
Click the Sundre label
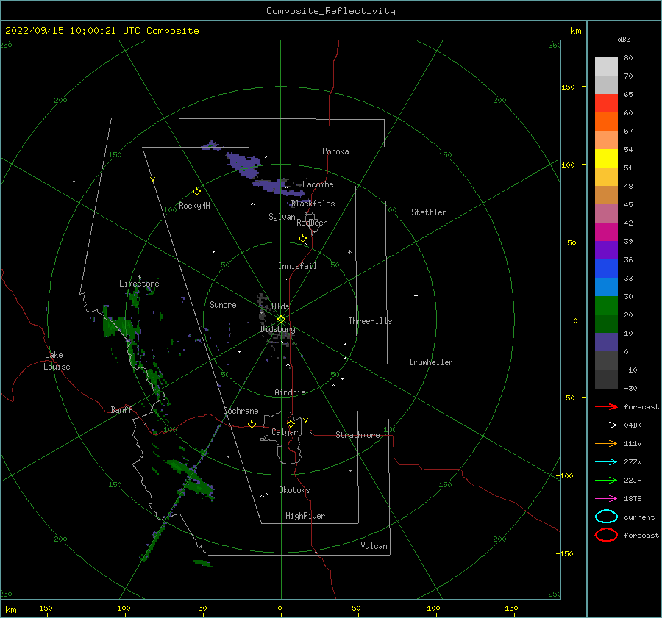pyautogui.click(x=223, y=304)
